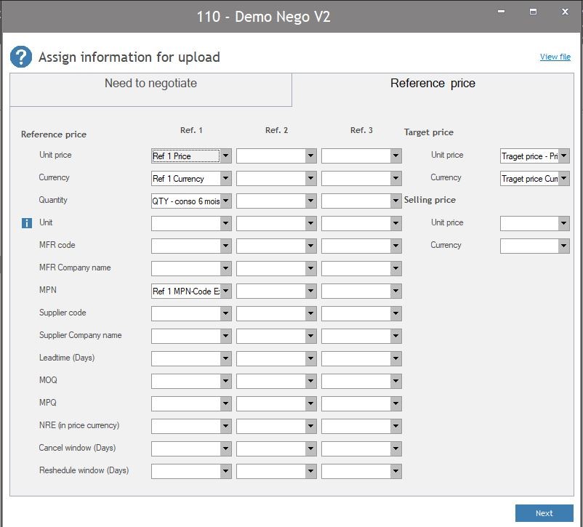Minimize the Demo Nego V2 window
The image size is (583, 527).
point(500,12)
